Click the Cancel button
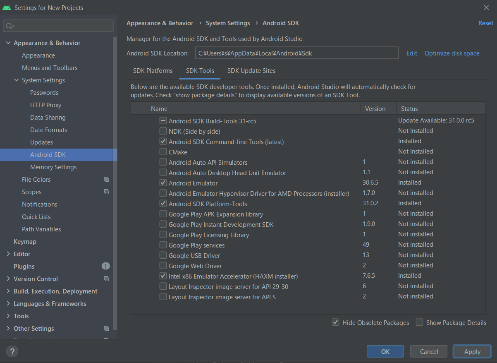Viewport: 497px width, 363px height. (429, 352)
